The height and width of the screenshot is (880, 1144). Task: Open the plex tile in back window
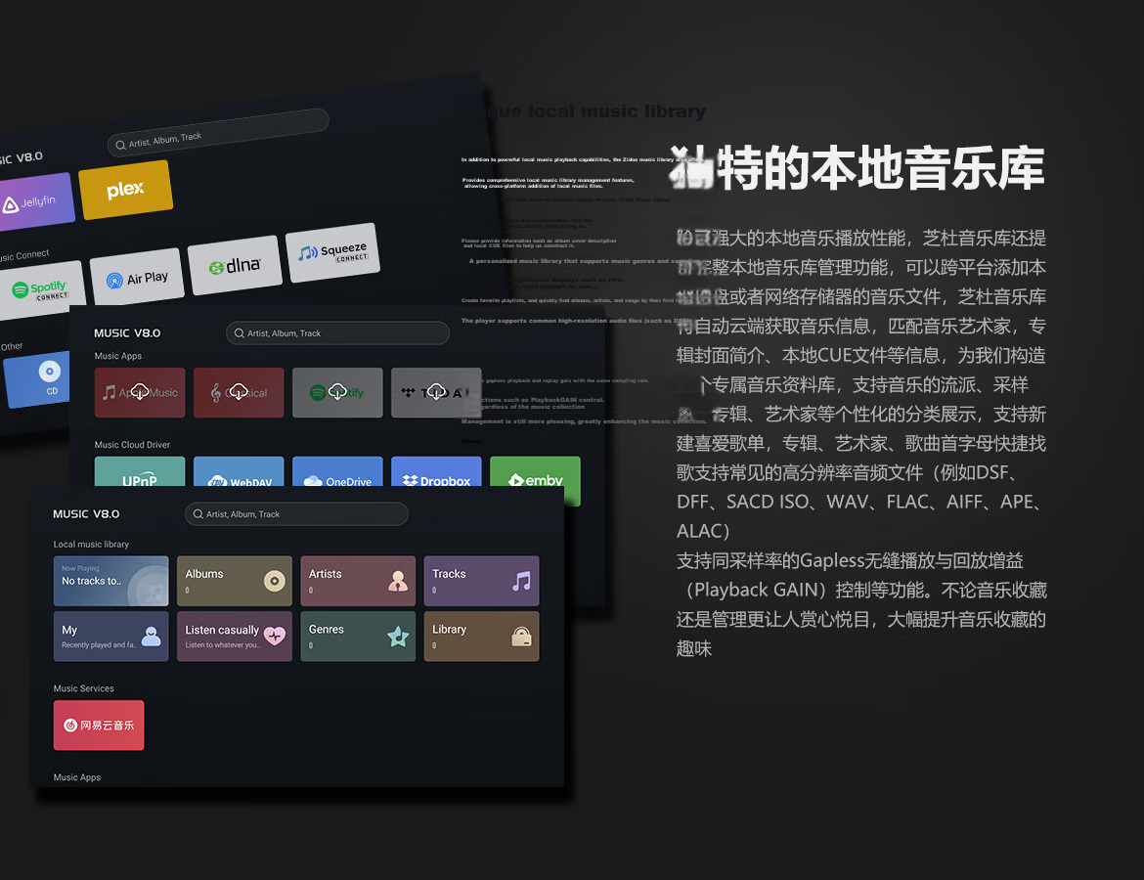(125, 190)
